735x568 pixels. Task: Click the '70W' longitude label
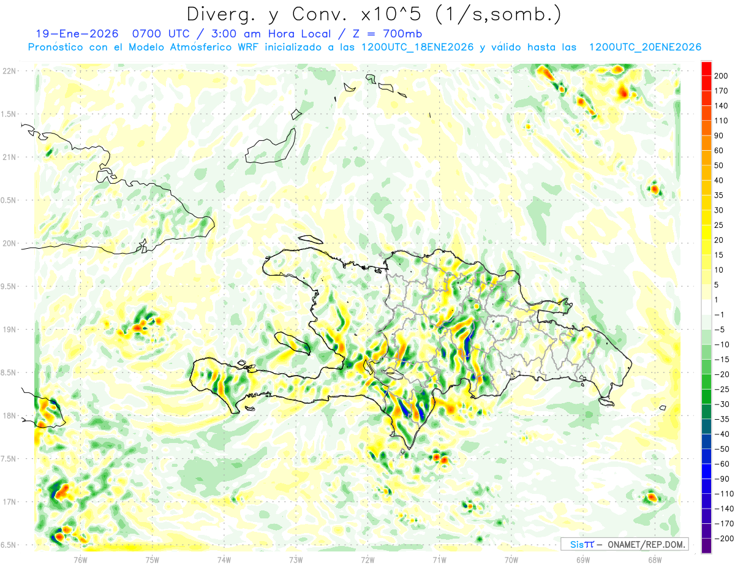(511, 559)
